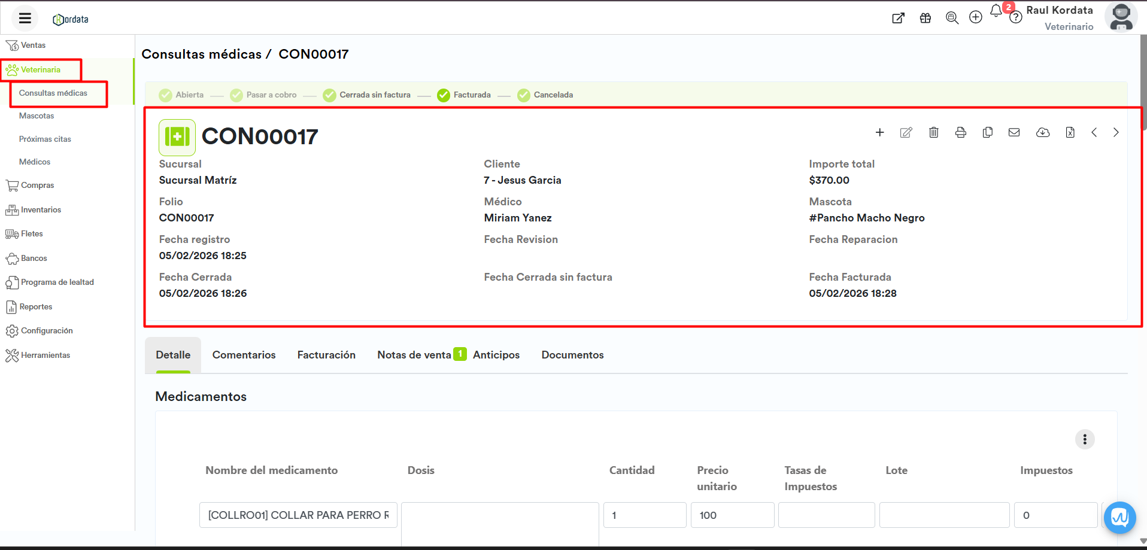The height and width of the screenshot is (550, 1147).
Task: Open the Medicamentos three-dot options menu
Action: tap(1084, 439)
